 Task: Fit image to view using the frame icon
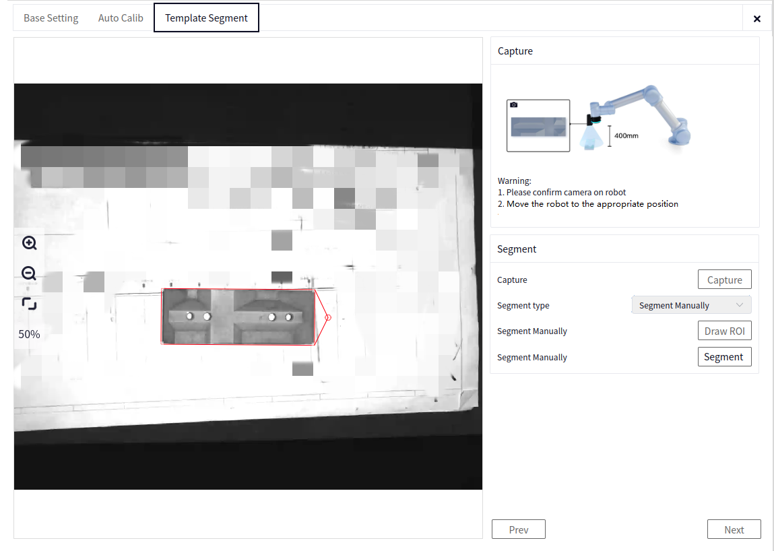[x=29, y=304]
